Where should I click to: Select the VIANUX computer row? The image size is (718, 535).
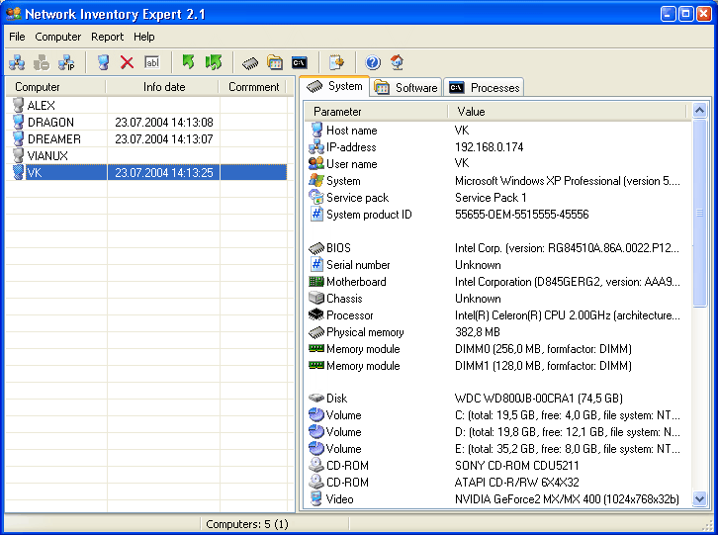[x=146, y=155]
